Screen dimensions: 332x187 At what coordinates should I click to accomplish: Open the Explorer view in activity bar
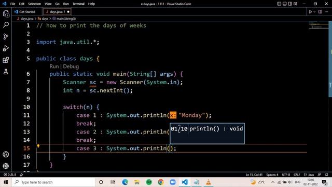point(6,14)
